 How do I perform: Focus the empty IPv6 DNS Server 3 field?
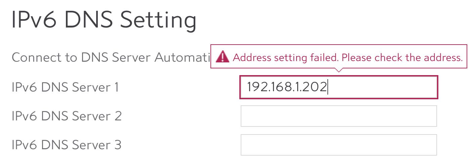point(339,145)
